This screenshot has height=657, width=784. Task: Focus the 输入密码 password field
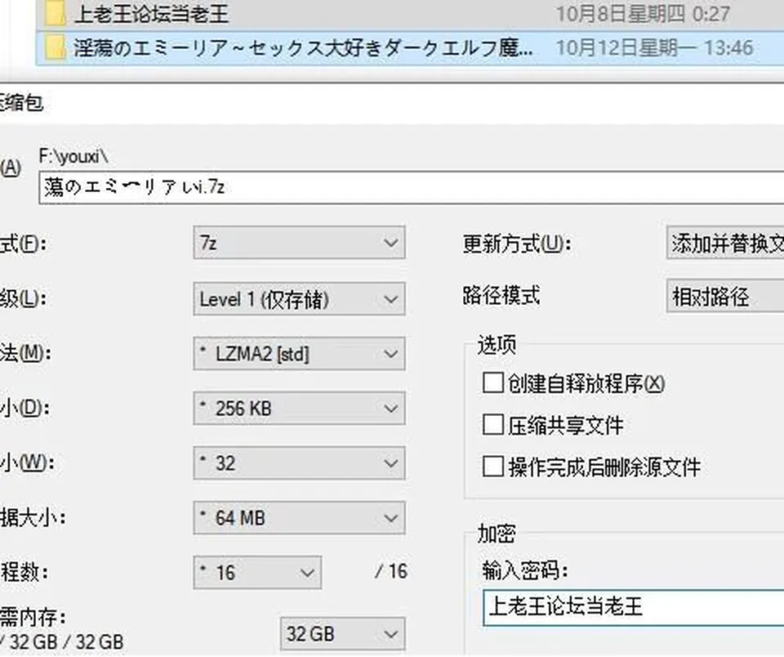pos(634,607)
